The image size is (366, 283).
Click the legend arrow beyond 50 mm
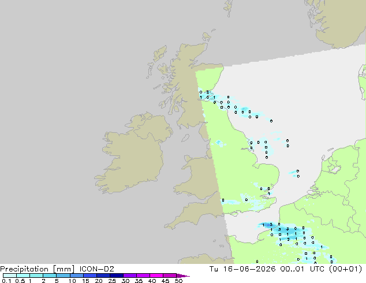183,275
